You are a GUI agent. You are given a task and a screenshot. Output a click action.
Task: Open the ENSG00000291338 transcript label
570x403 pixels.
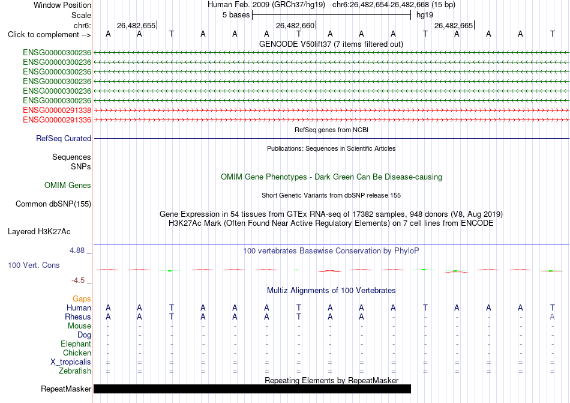coord(57,110)
